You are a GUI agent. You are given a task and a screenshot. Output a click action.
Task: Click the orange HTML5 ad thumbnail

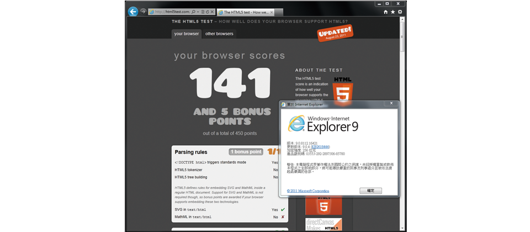pos(324,205)
